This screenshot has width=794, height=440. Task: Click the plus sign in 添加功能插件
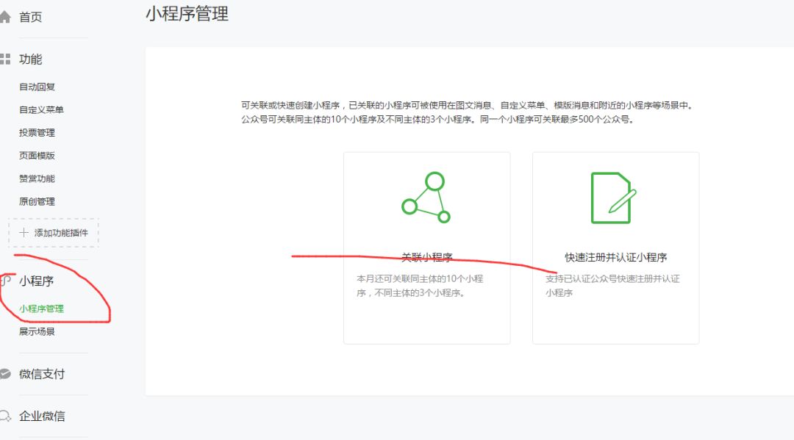tap(24, 233)
